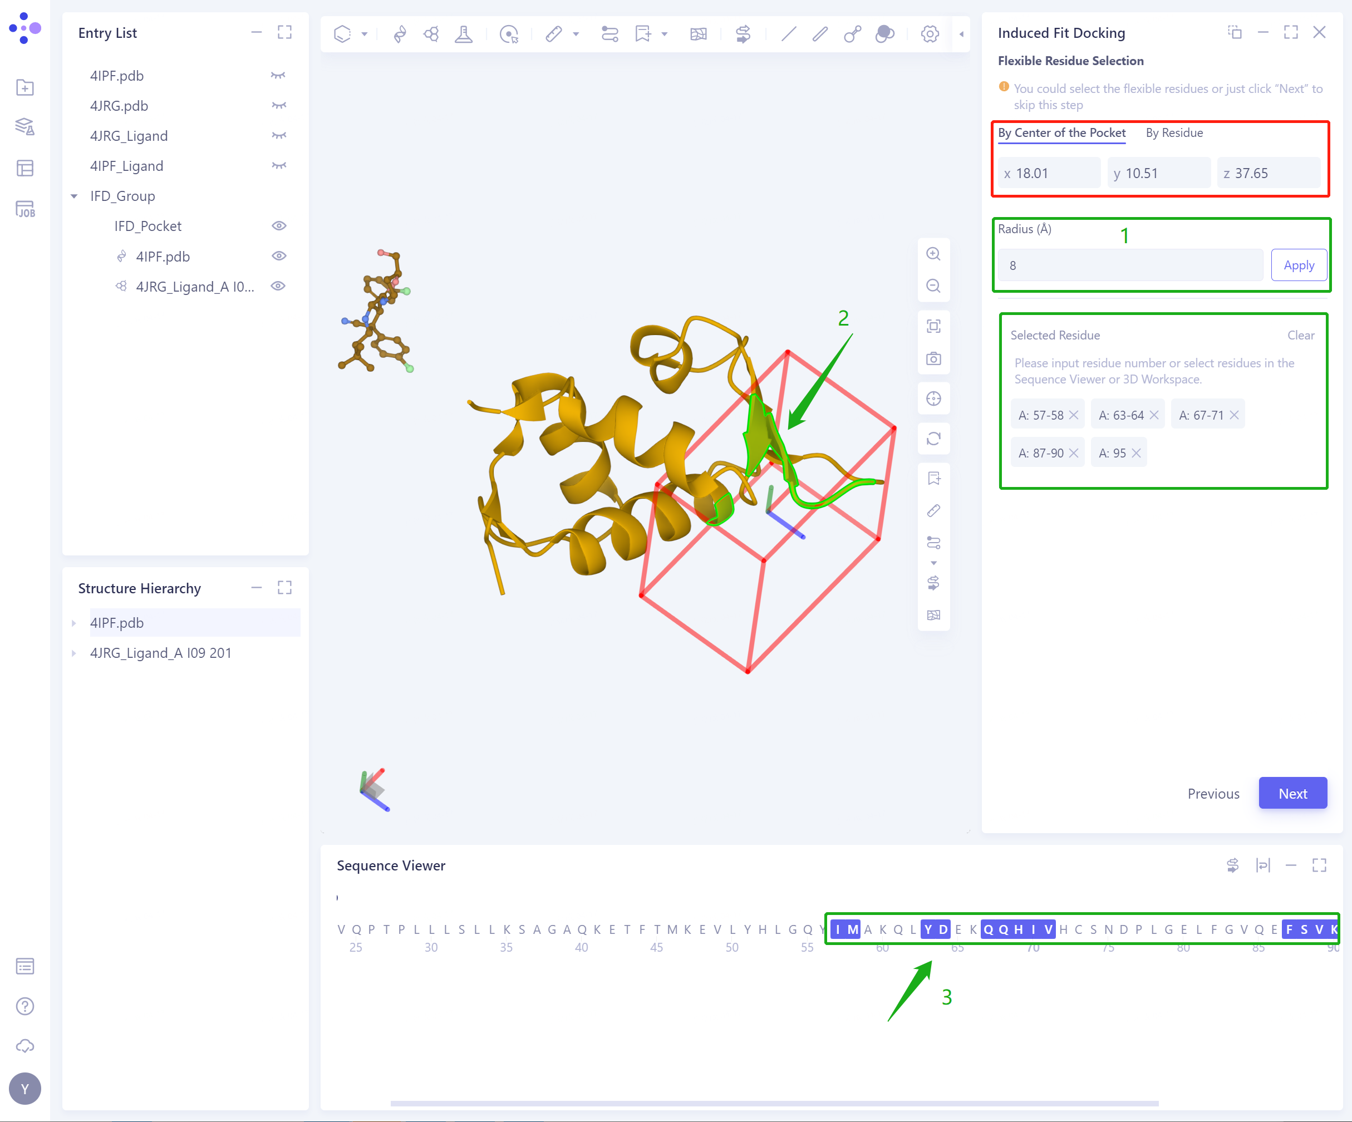The height and width of the screenshot is (1122, 1352).
Task: Hide the IFD_Pocket entry
Action: (278, 226)
